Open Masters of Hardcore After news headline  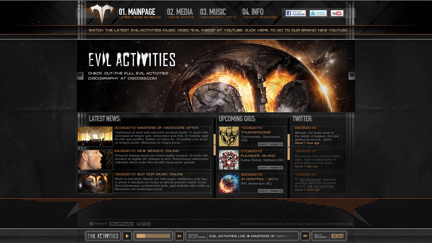(x=156, y=128)
